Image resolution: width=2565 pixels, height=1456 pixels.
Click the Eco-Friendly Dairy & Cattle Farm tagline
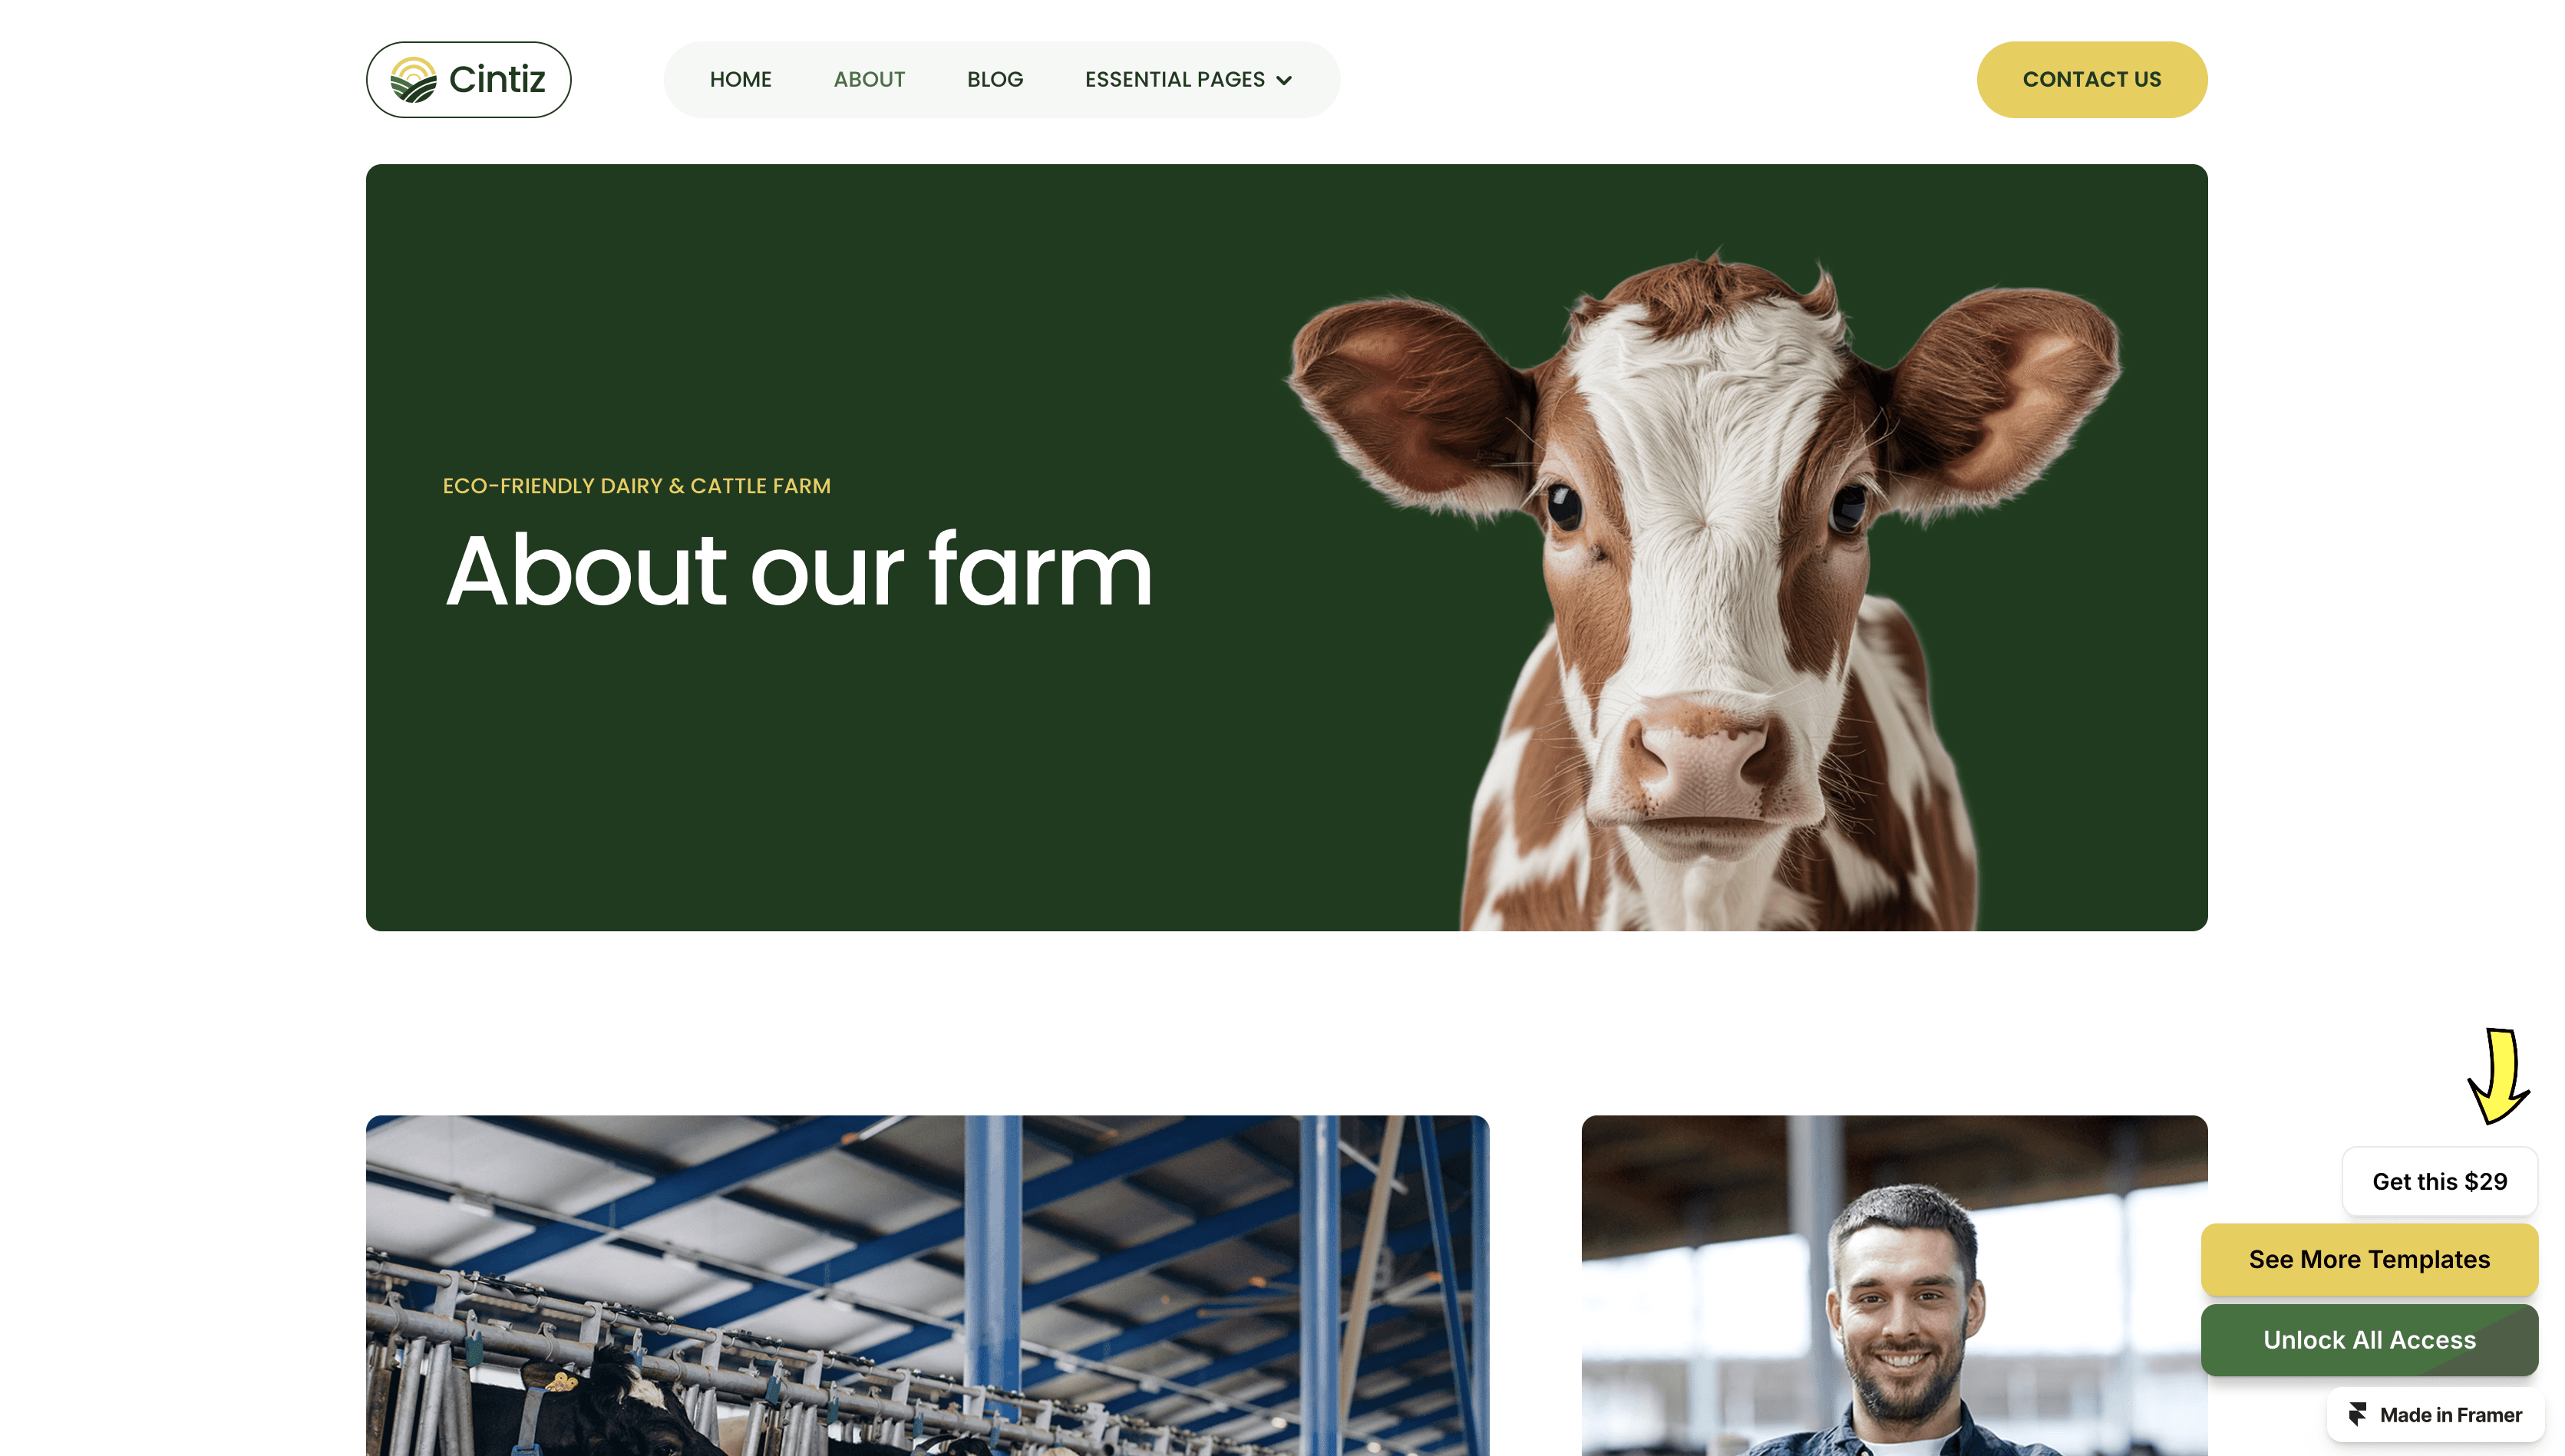[x=636, y=485]
